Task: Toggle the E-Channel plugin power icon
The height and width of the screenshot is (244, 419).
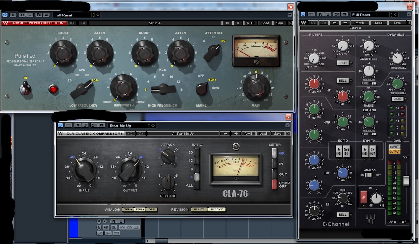Action: point(303,15)
